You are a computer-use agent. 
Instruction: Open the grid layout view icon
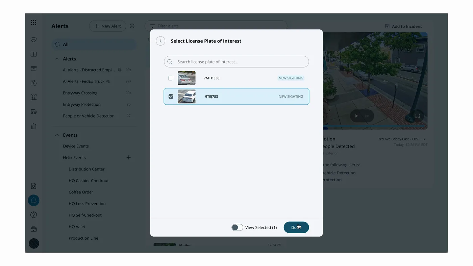point(33,54)
